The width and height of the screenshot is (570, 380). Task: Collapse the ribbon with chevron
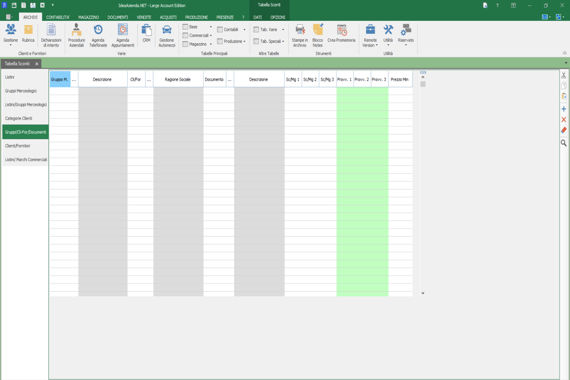(x=565, y=53)
